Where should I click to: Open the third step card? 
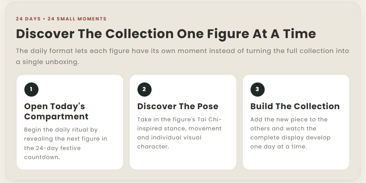point(296,122)
